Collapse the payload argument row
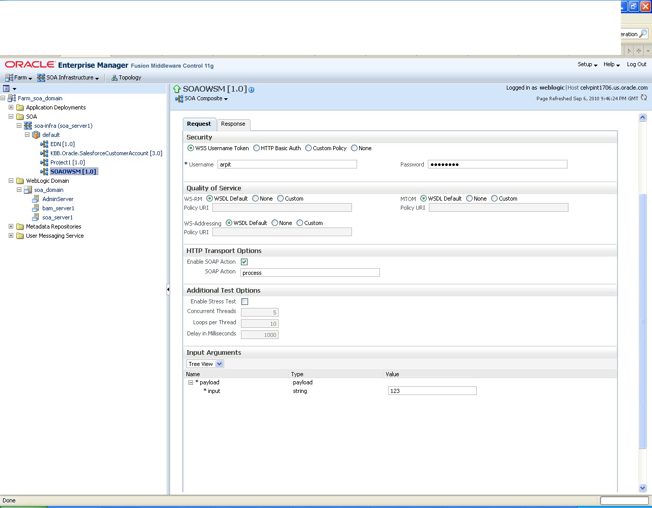This screenshot has height=508, width=652. [x=191, y=382]
